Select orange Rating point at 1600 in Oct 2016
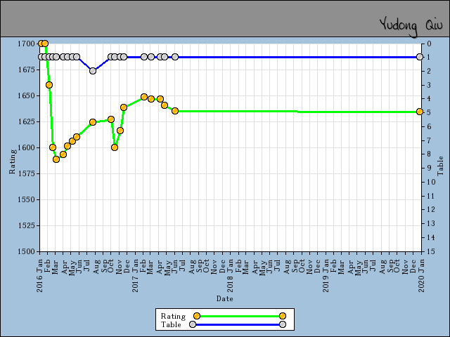The image size is (450, 337). pyautogui.click(x=115, y=147)
